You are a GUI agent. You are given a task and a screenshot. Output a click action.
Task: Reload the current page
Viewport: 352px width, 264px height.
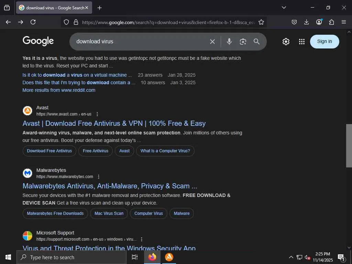(x=33, y=22)
